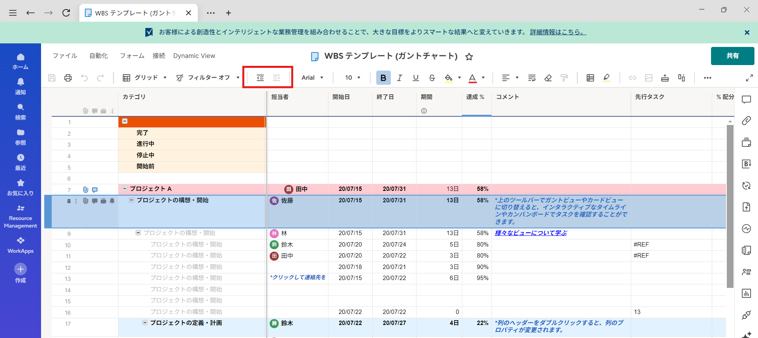The image size is (758, 338).
Task: Click the outdent icon in toolbar
Action: [260, 78]
